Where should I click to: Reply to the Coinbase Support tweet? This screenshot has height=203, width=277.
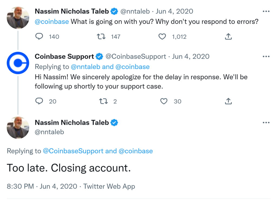tap(39, 101)
